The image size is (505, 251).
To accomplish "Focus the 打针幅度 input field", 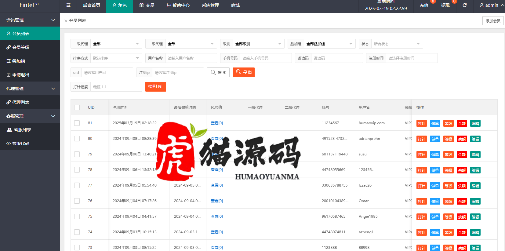I will (x=116, y=87).
